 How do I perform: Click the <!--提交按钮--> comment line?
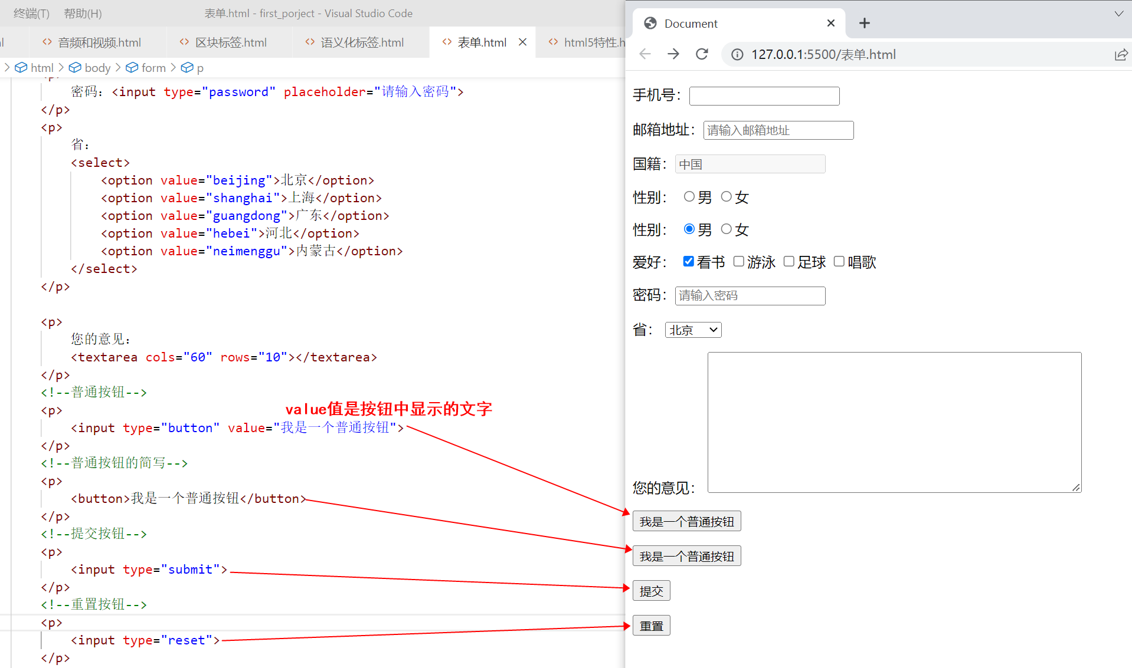click(x=94, y=534)
